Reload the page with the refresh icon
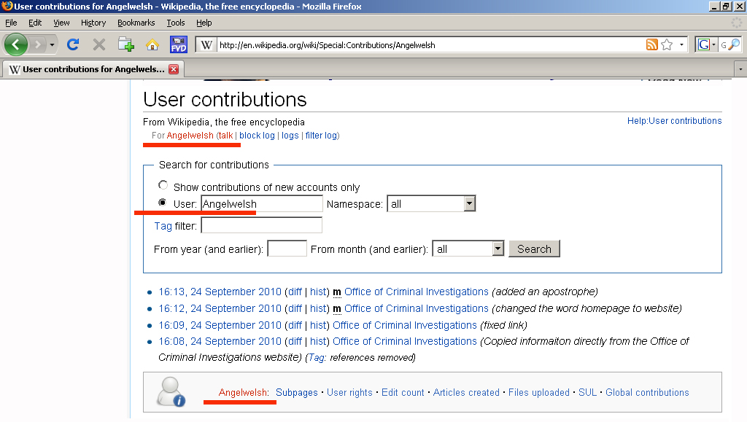The height and width of the screenshot is (422, 747). 73,44
